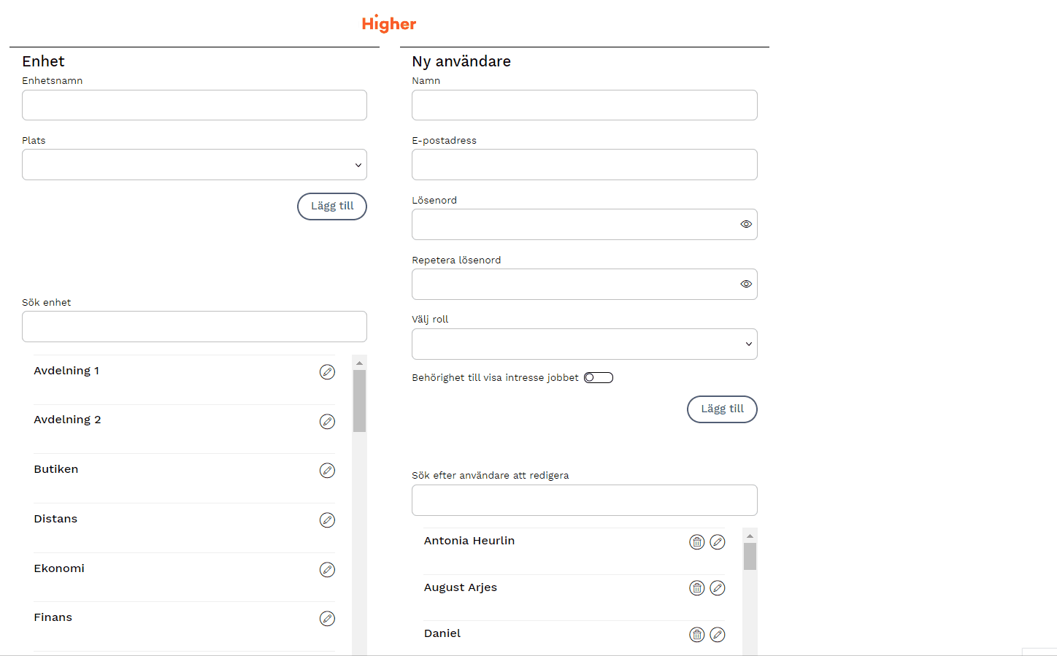Click the E-postadress input field

pos(584,165)
